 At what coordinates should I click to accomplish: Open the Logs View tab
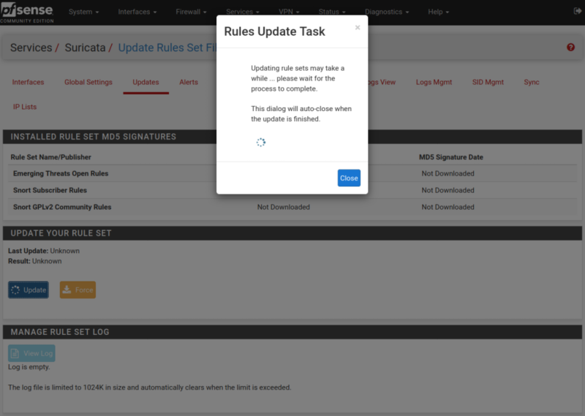pos(380,82)
